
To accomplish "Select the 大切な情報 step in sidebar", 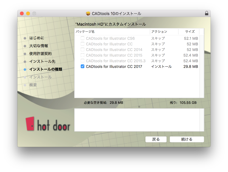I will pos(38,46).
